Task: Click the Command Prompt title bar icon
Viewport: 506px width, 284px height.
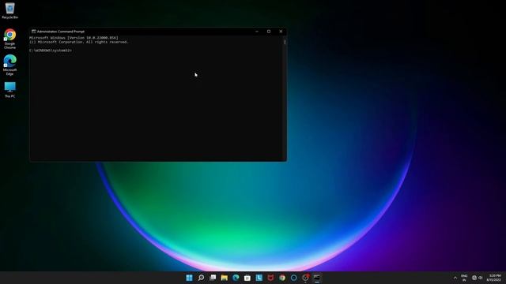Action: [x=33, y=32]
